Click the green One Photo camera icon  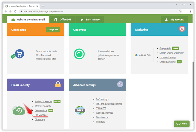79,54
